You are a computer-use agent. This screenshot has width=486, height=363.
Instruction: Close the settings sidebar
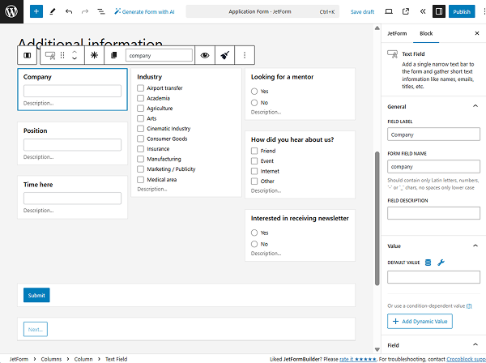[x=477, y=33]
